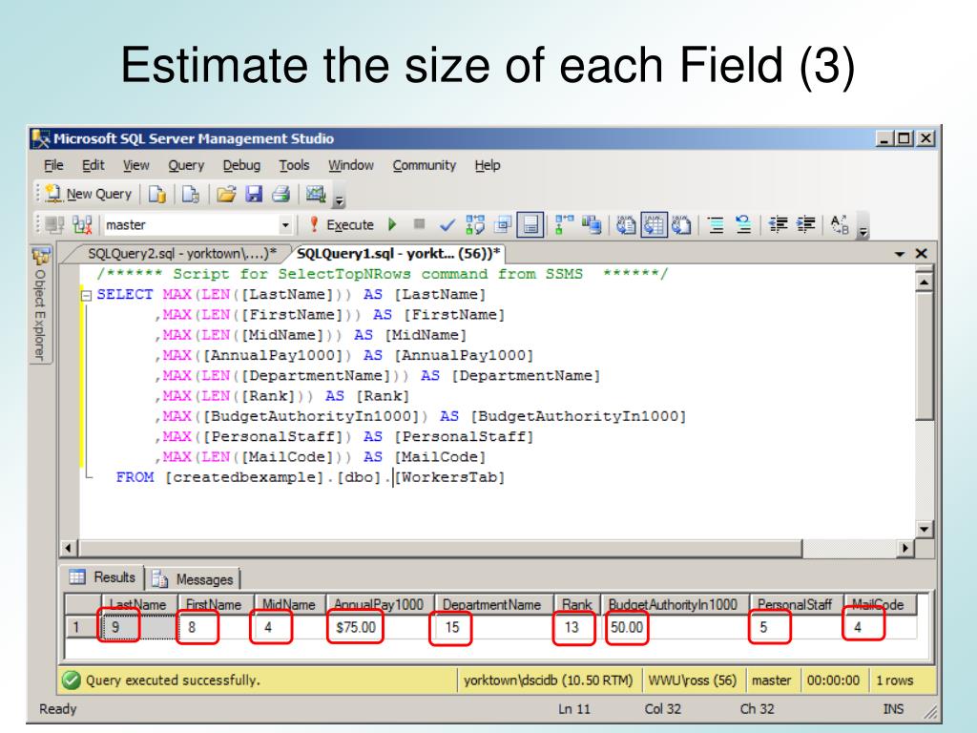Switch output to Results to Grid
Image resolution: width=977 pixels, height=733 pixels.
(654, 224)
